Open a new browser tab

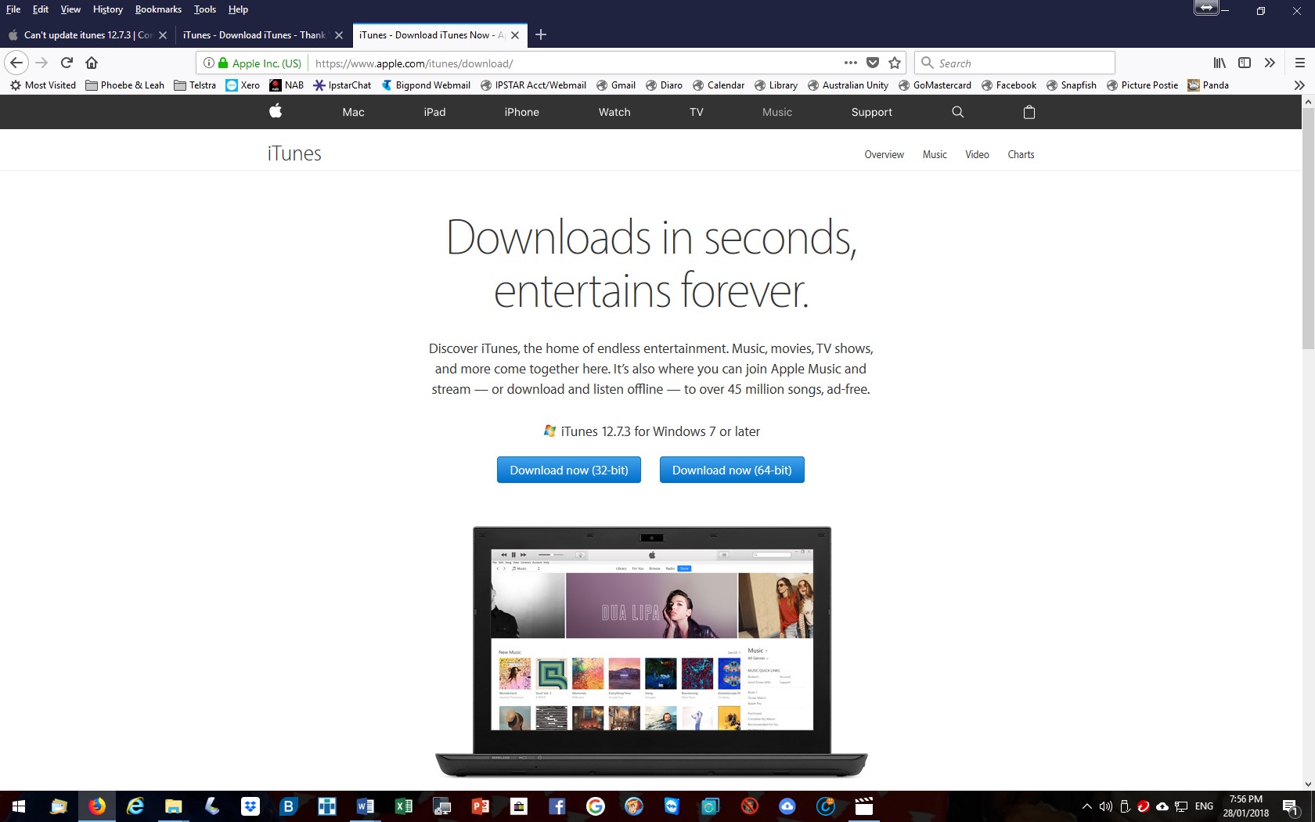tap(541, 34)
